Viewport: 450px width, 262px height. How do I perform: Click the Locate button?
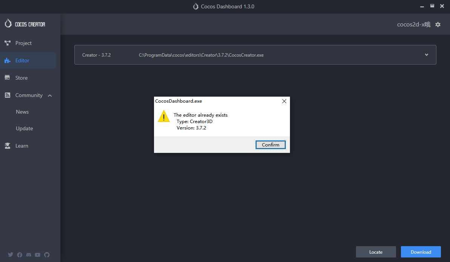tap(376, 252)
